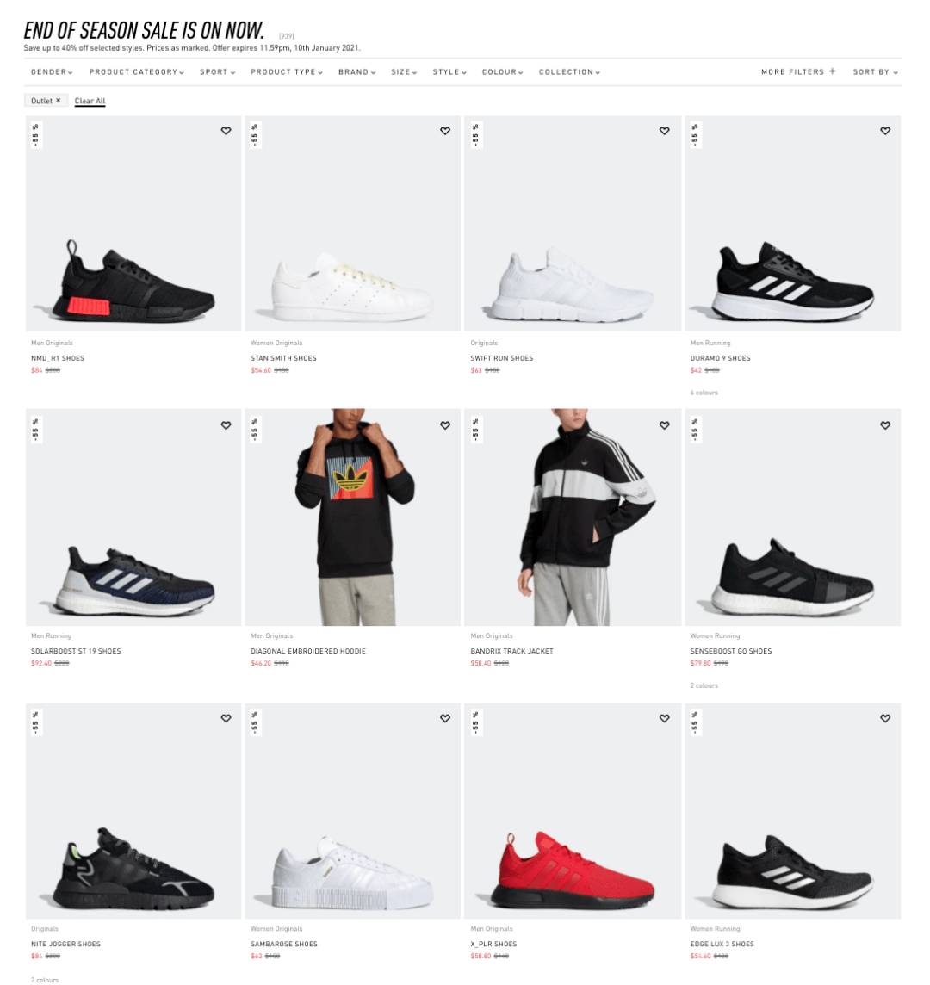This screenshot has height=985, width=930.
Task: Click the heart icon on Swift Run Shoes
Action: click(x=664, y=131)
